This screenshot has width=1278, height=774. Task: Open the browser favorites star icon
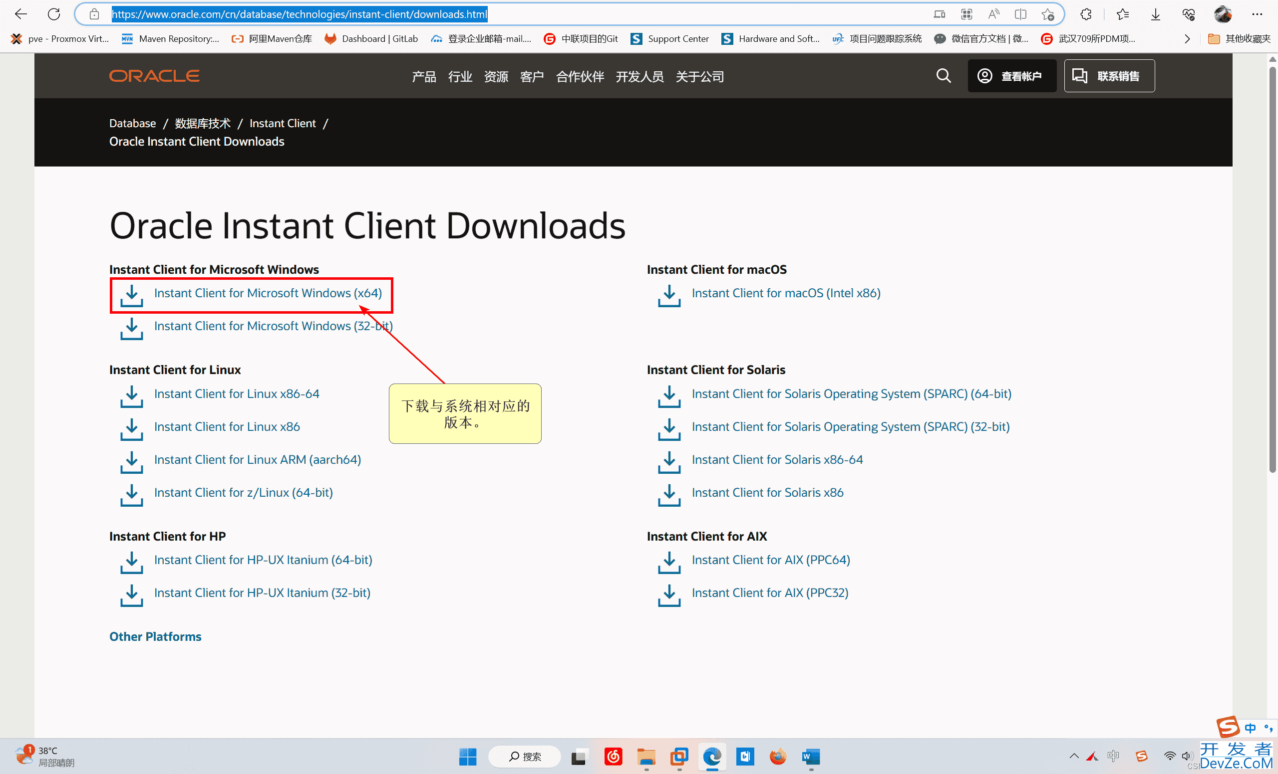click(x=1122, y=14)
